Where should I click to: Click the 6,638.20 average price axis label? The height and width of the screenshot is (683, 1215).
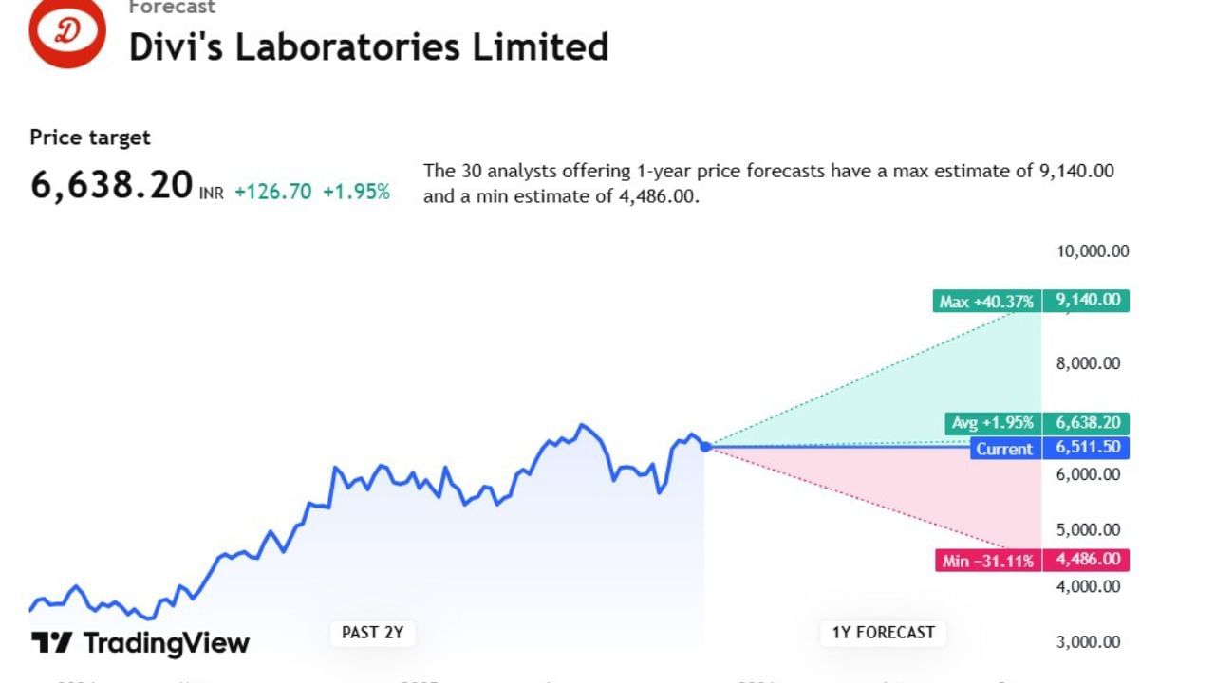coord(1086,423)
